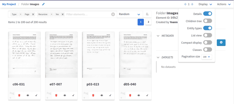Click the d05-040 page title
This screenshot has height=104, width=234.
130,84
